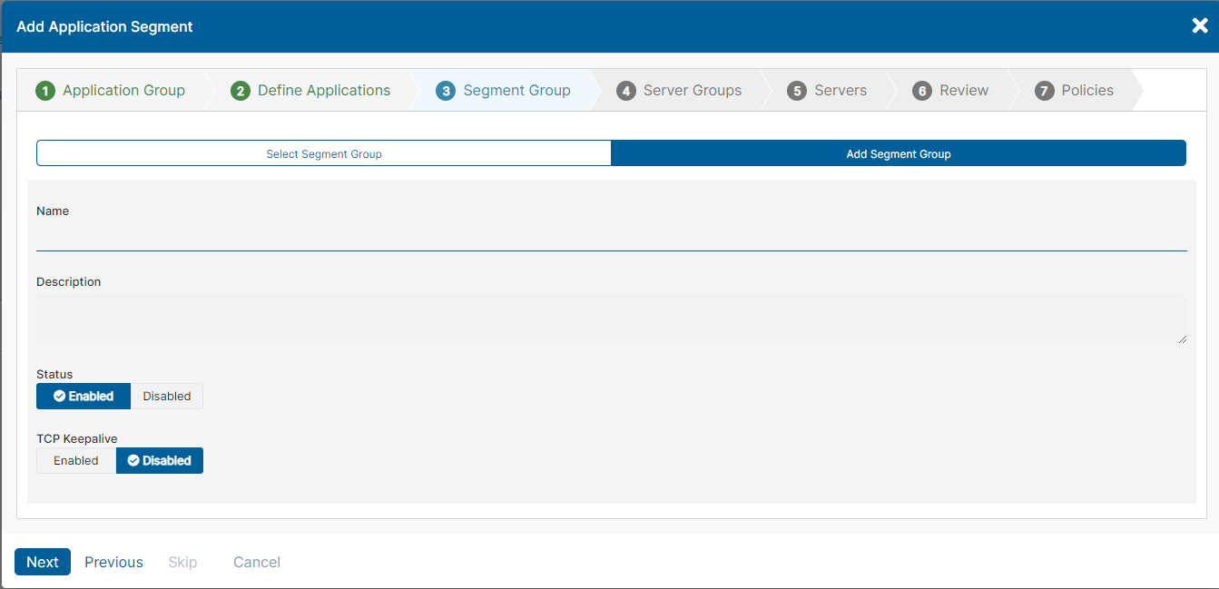Click the step 4 Server Groups circle icon
Viewport: 1219px width, 589px height.
click(x=625, y=90)
